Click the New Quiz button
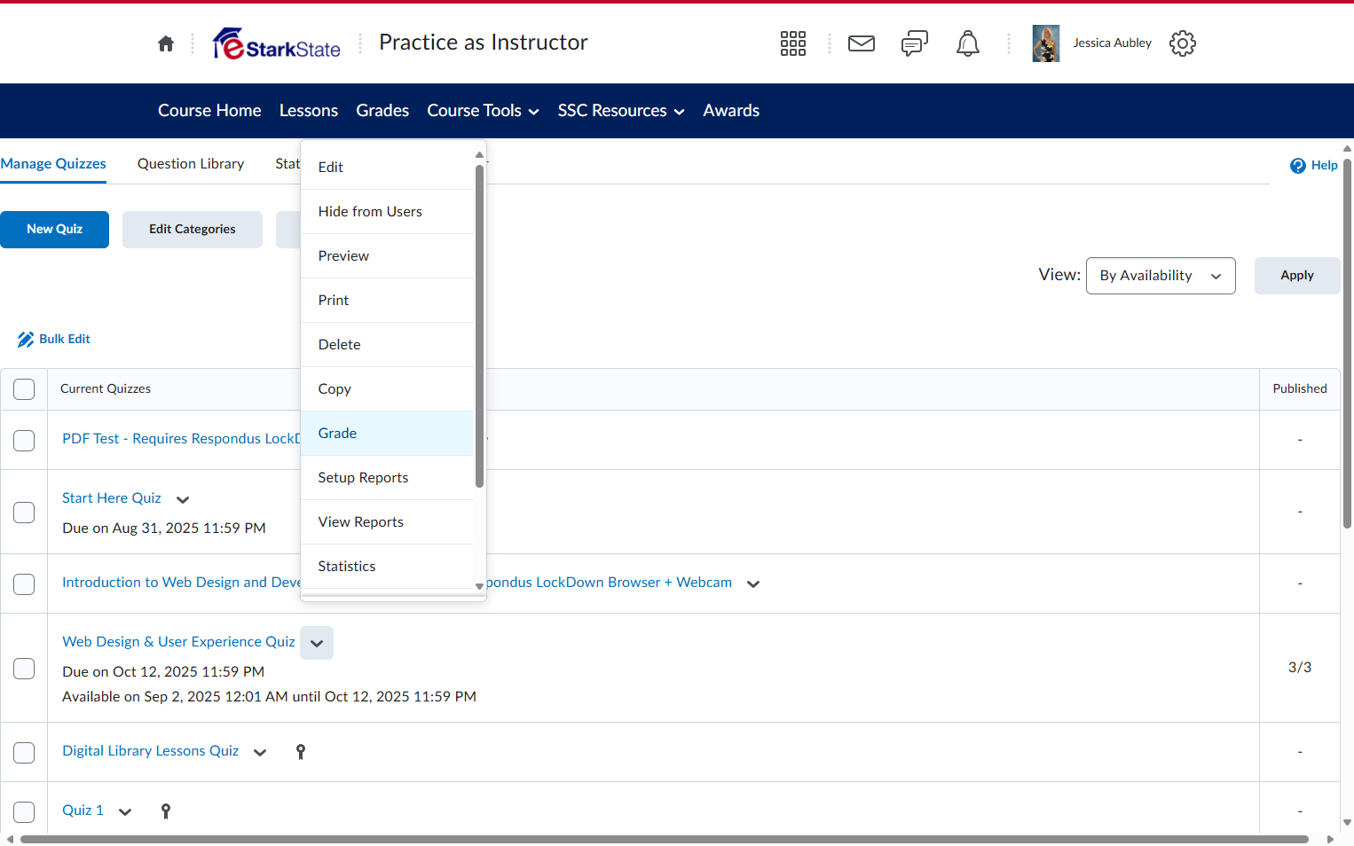This screenshot has width=1354, height=846. (x=55, y=230)
